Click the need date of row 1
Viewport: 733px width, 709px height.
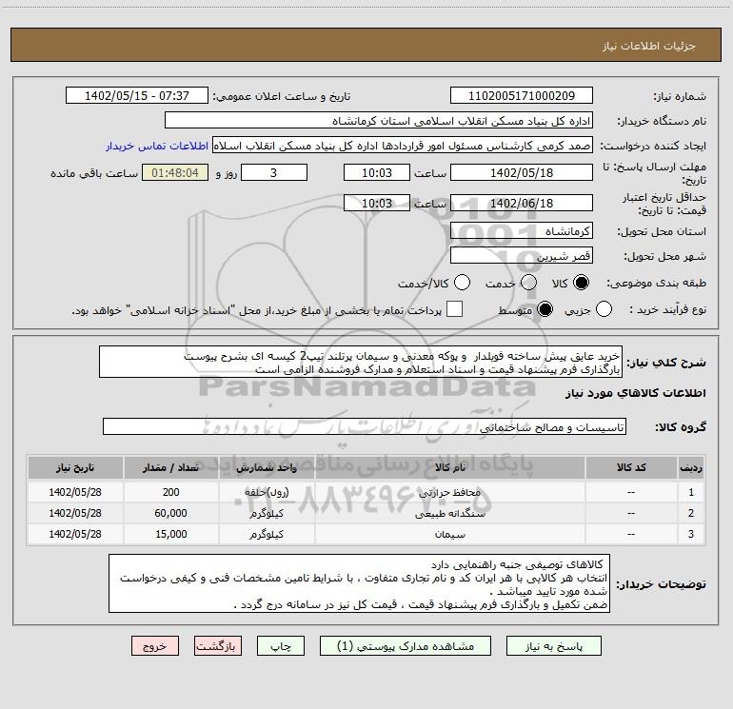(x=75, y=492)
